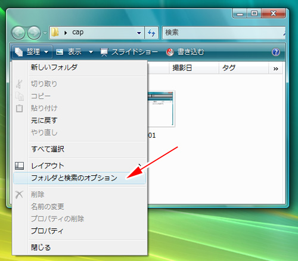
Task: Open recent pages dropdown beside navigation arrows
Action: click(x=45, y=33)
